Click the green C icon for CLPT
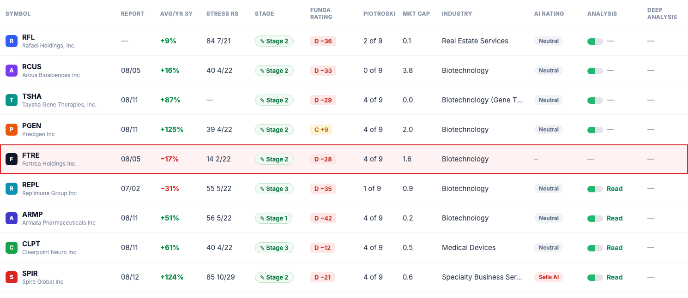The width and height of the screenshot is (688, 298). point(12,248)
